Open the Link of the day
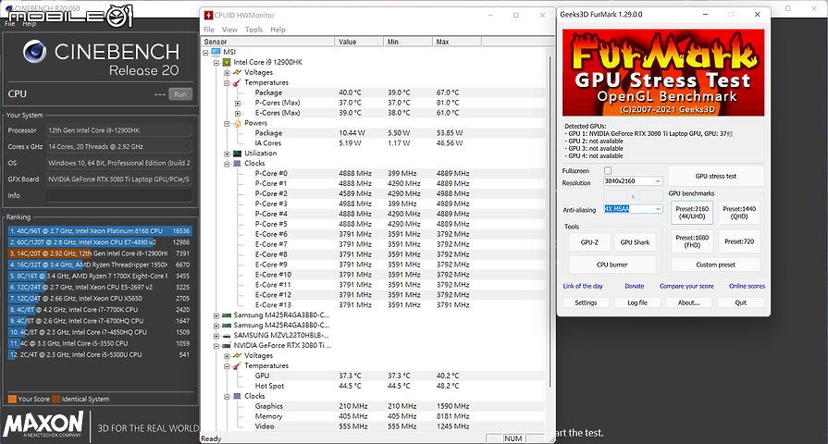The image size is (828, 444). pos(583,286)
